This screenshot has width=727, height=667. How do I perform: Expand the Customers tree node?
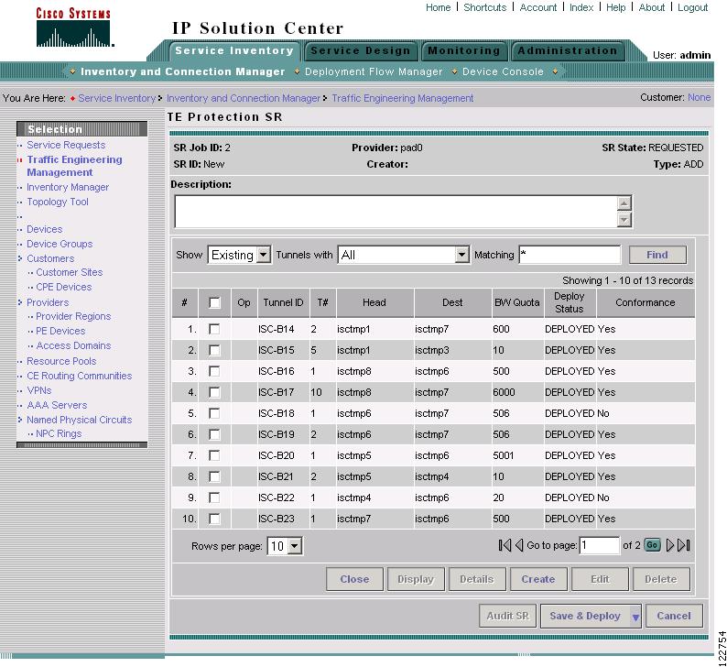[x=20, y=258]
